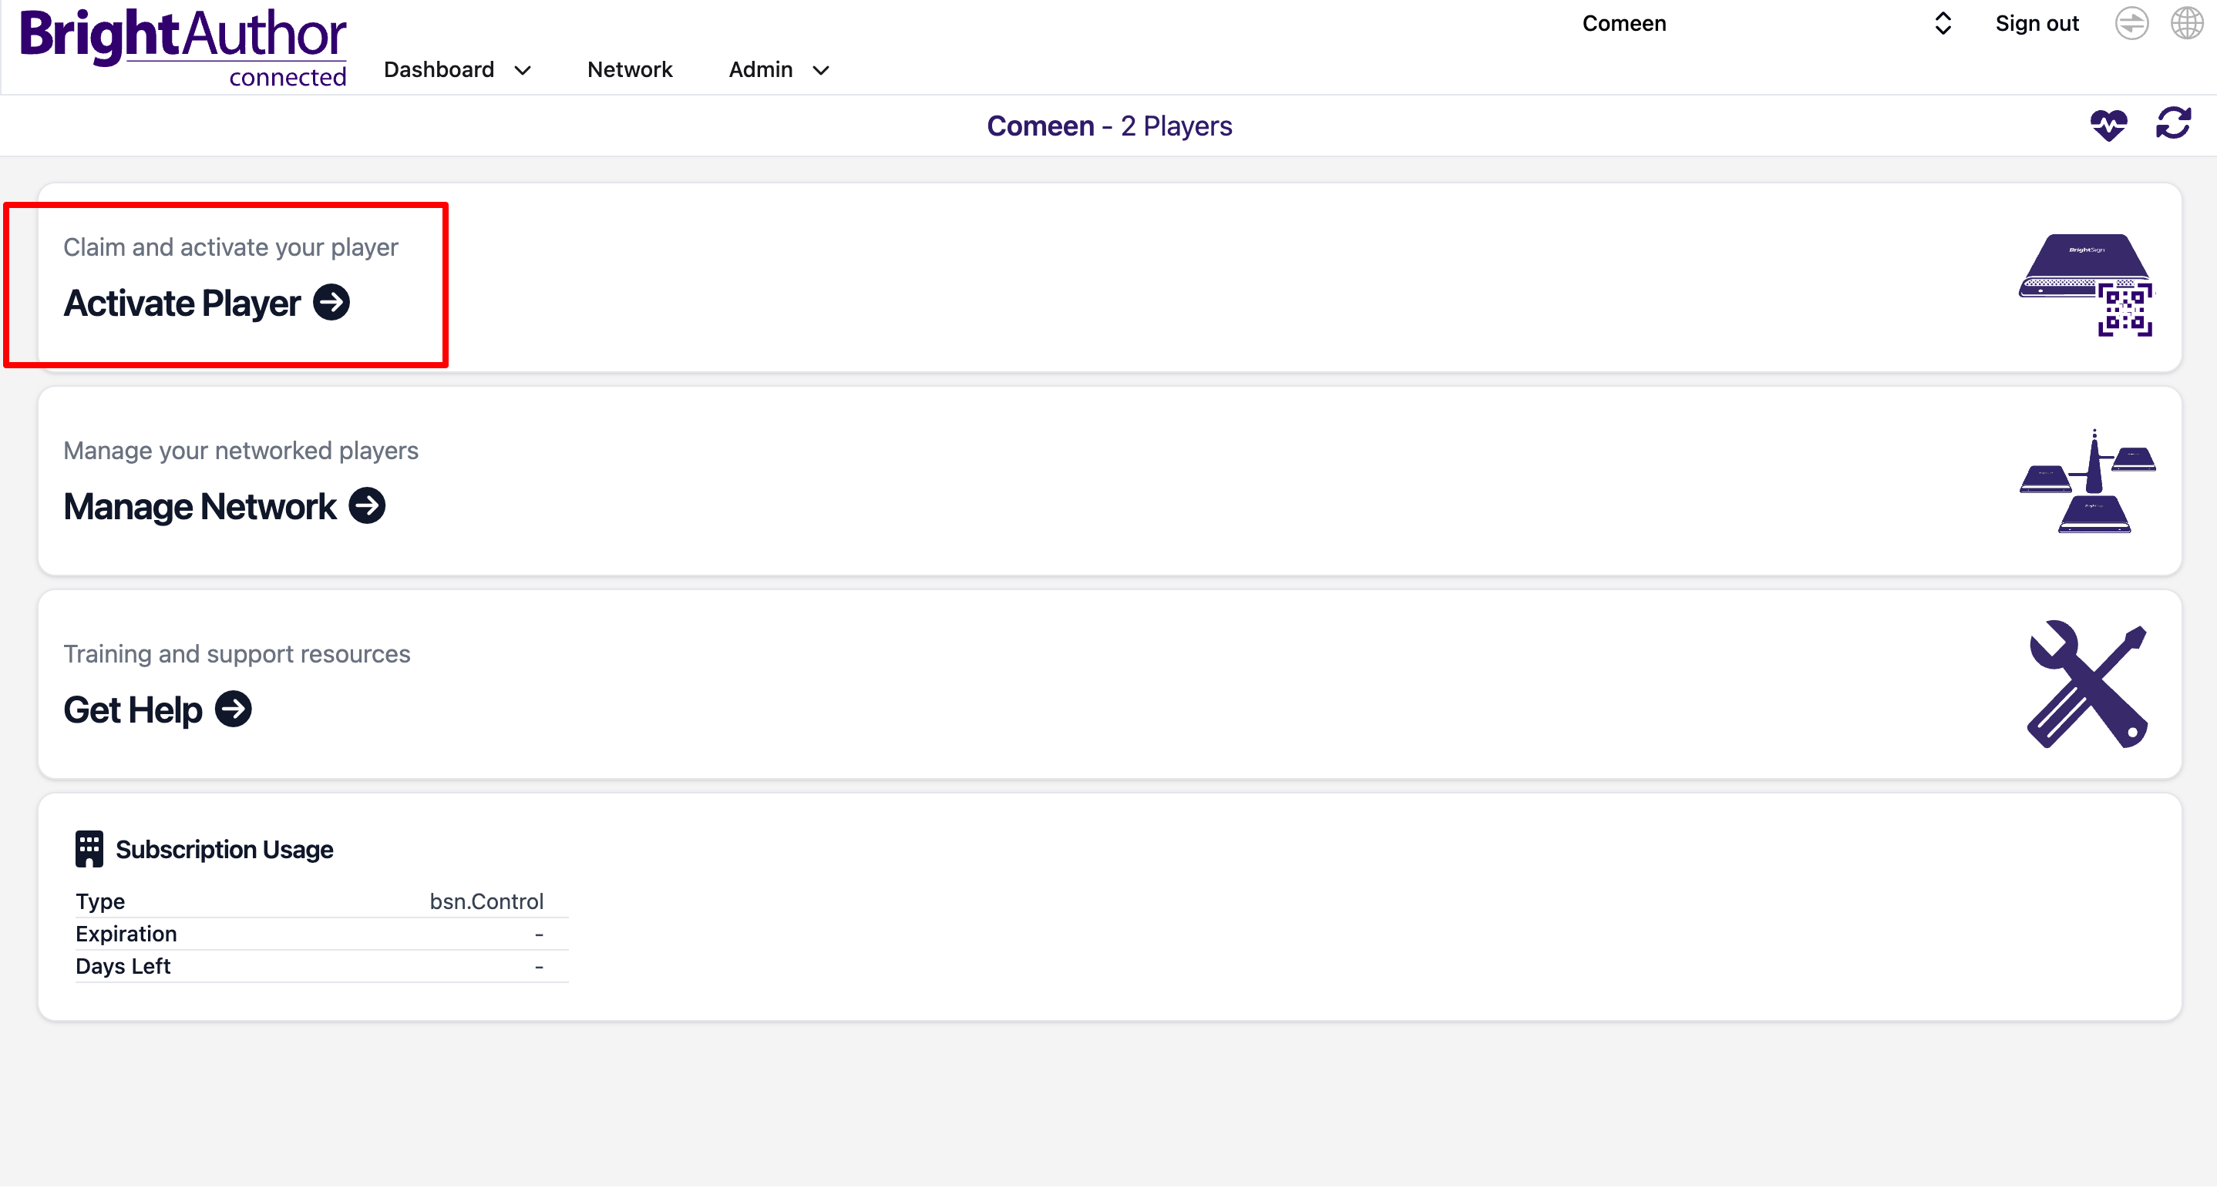Viewport: 2217px width, 1191px height.
Task: Click Sign out
Action: point(2037,23)
